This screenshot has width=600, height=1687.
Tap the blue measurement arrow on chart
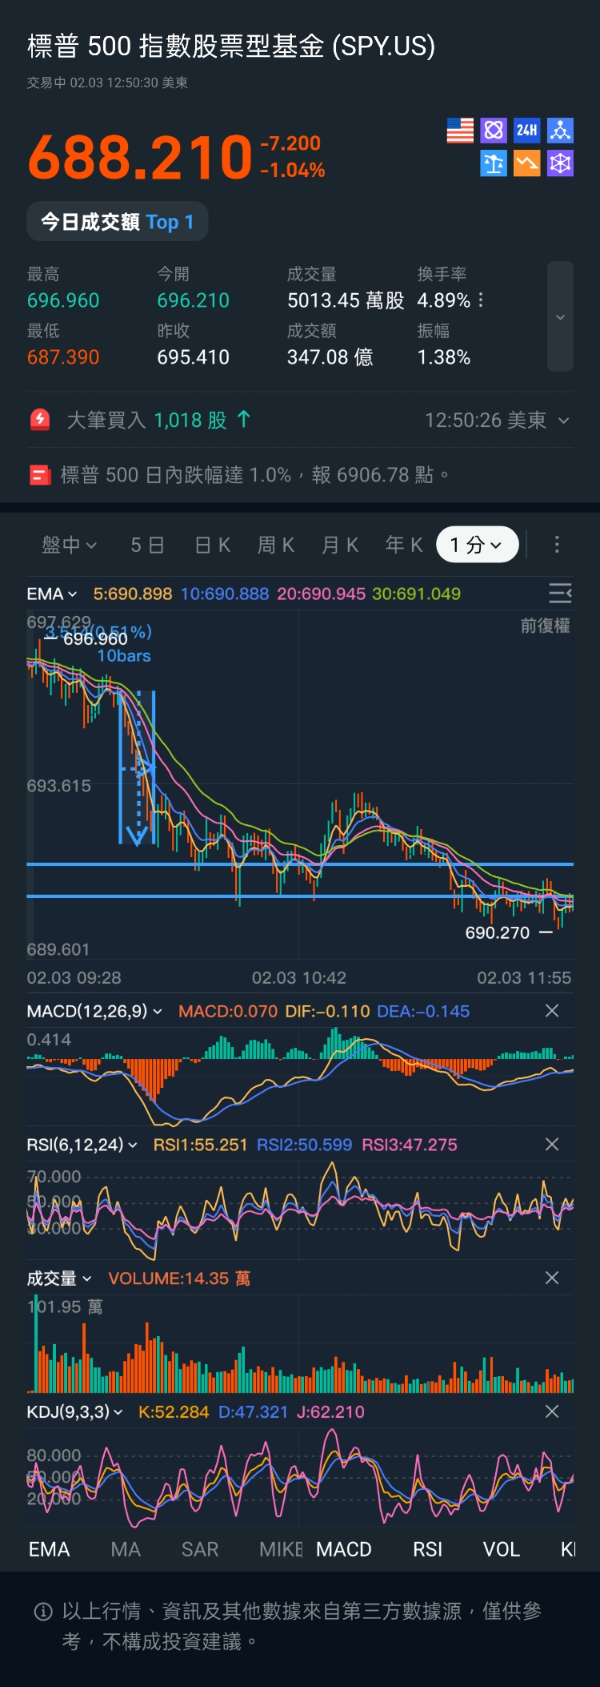click(138, 767)
